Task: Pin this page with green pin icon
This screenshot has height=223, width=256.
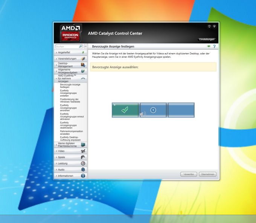Action: point(209,46)
